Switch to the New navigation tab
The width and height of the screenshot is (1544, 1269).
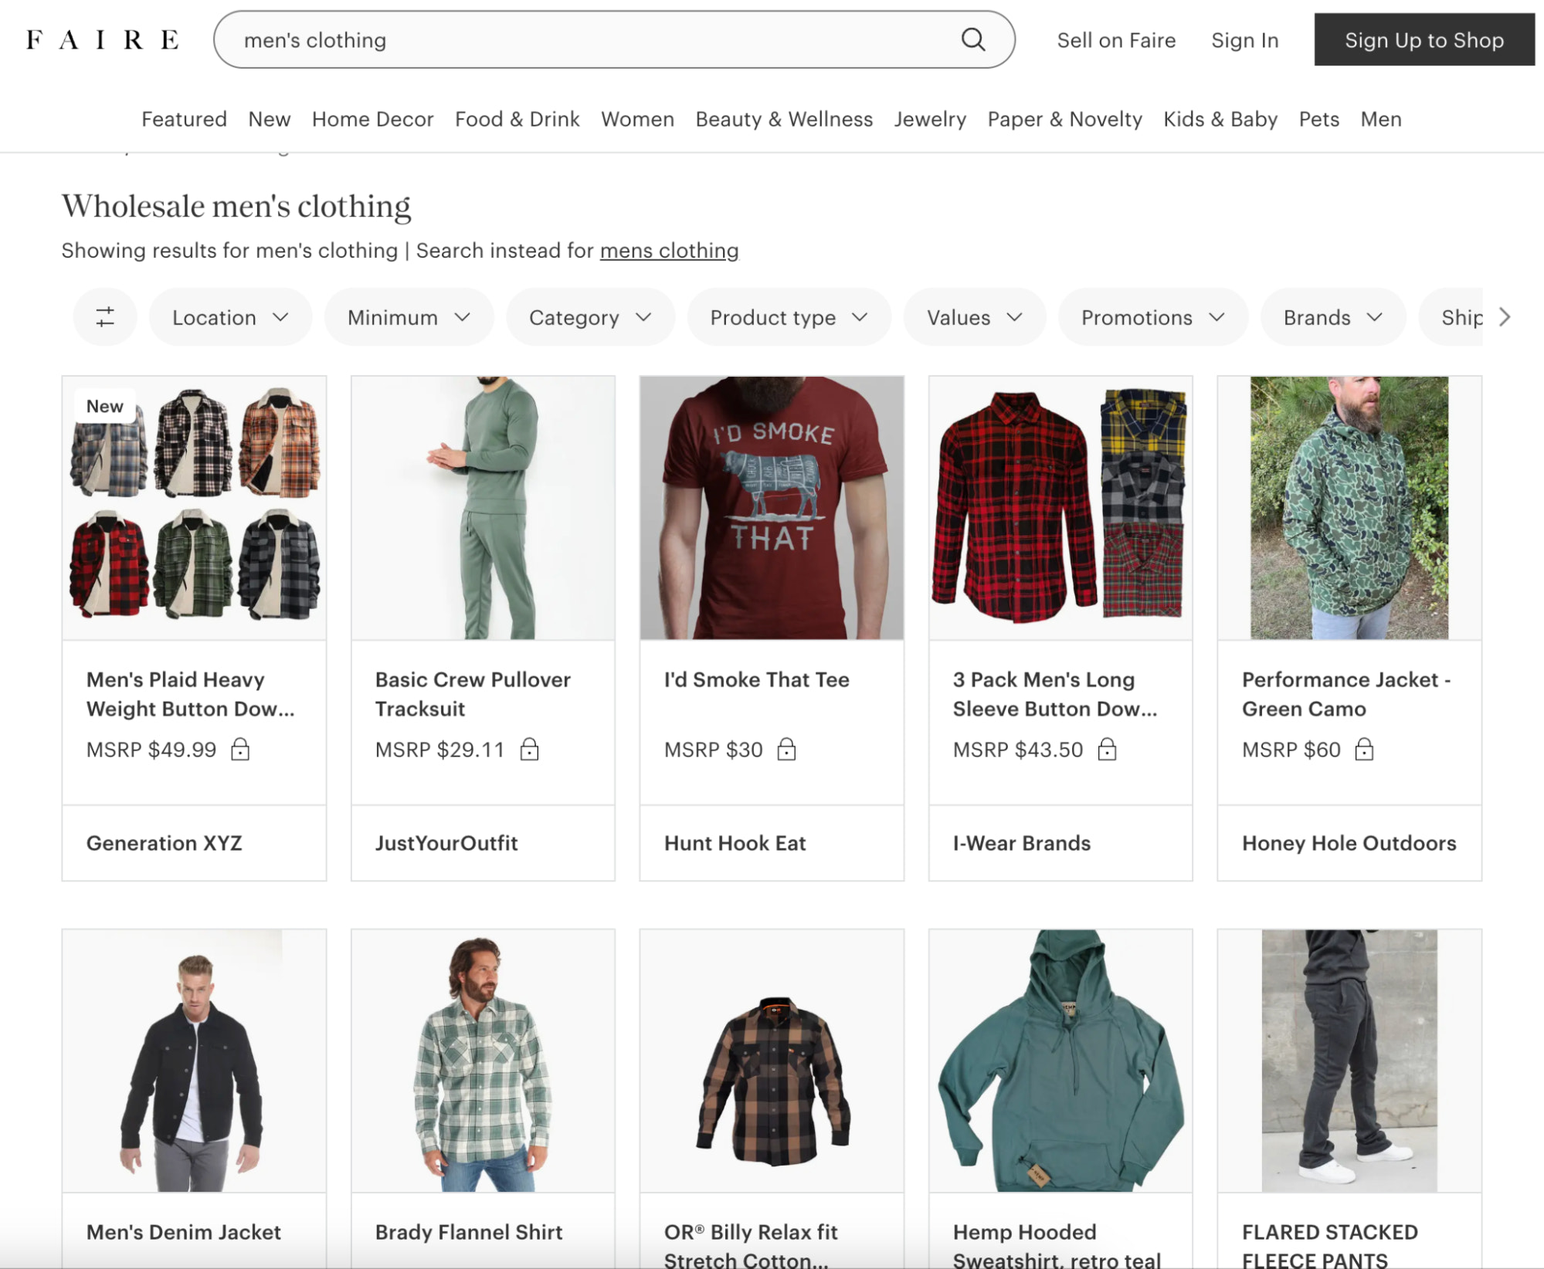click(269, 119)
